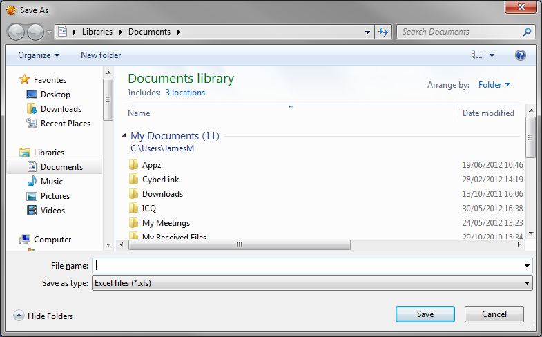Open the Pictures library
The image size is (542, 337).
click(x=55, y=196)
